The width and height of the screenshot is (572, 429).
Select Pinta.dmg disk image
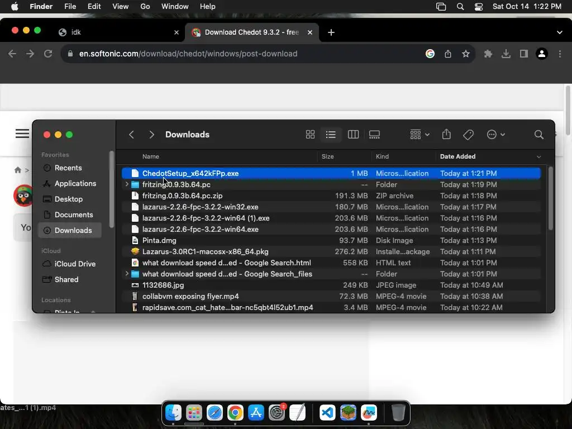coord(331,240)
